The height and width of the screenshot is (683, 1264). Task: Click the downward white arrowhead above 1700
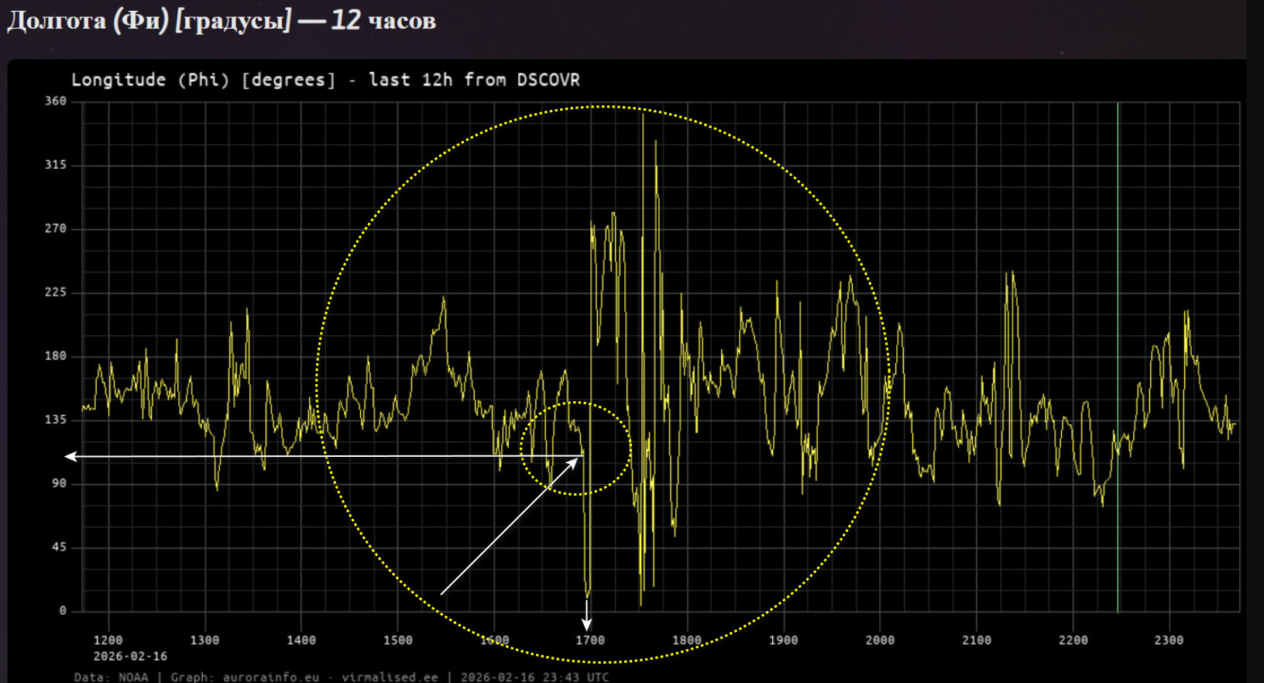(x=587, y=624)
